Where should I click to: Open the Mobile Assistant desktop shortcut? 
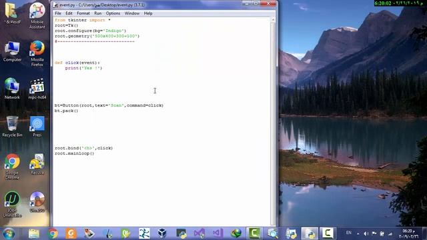pos(37,15)
